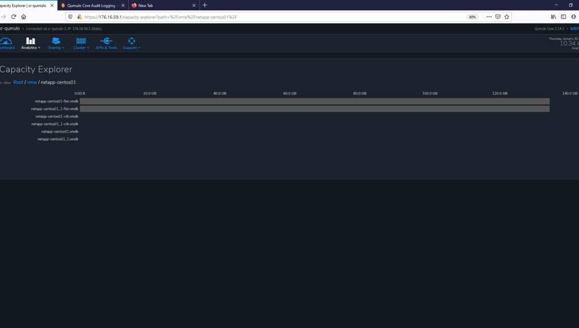The image size is (579, 328).
Task: Open page actions three-dot menu
Action: [489, 17]
